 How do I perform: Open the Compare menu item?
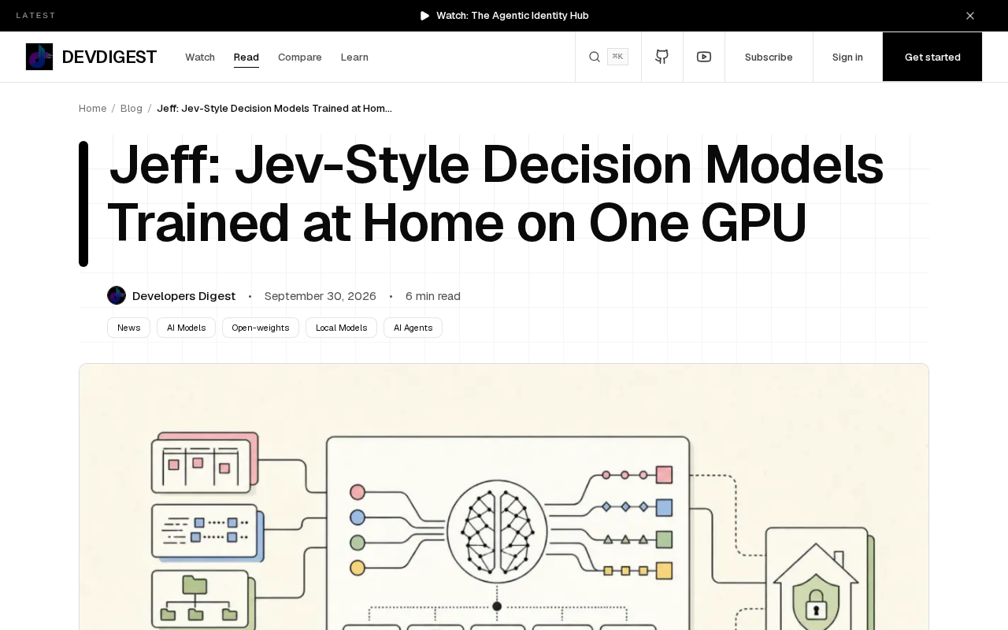coord(300,57)
